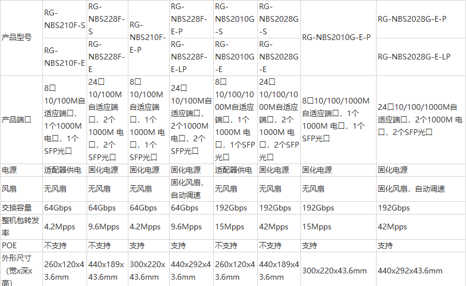466x286 pixels.
Task: Select the 风扇 row header
Action: (10, 188)
